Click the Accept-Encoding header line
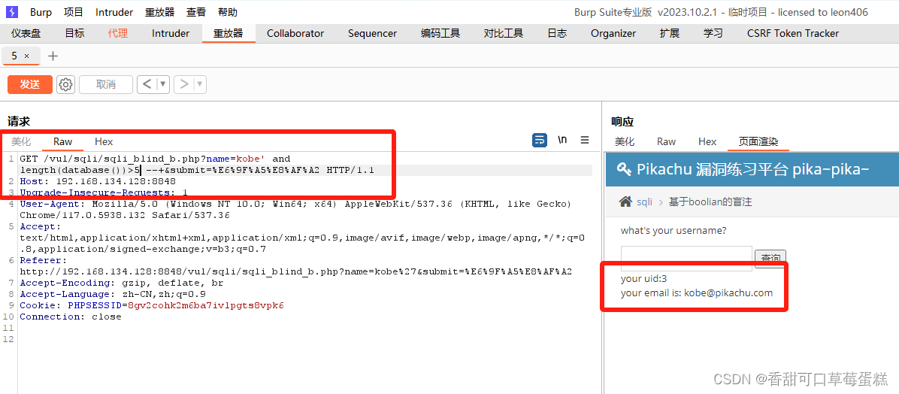899x394 pixels. tap(121, 283)
